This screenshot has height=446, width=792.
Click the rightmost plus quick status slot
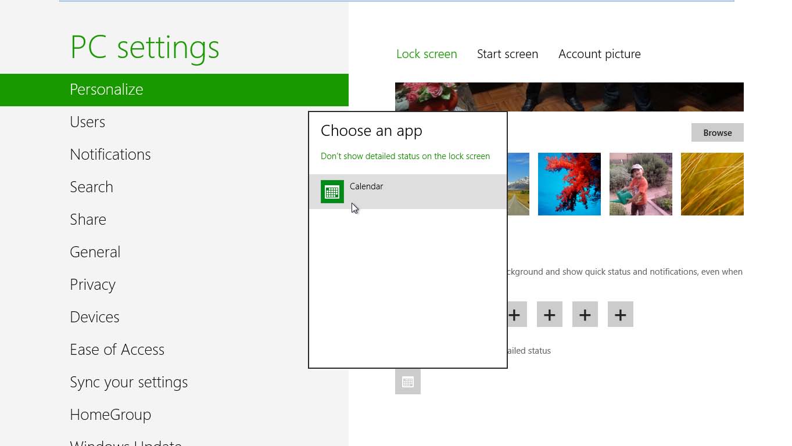(x=620, y=314)
